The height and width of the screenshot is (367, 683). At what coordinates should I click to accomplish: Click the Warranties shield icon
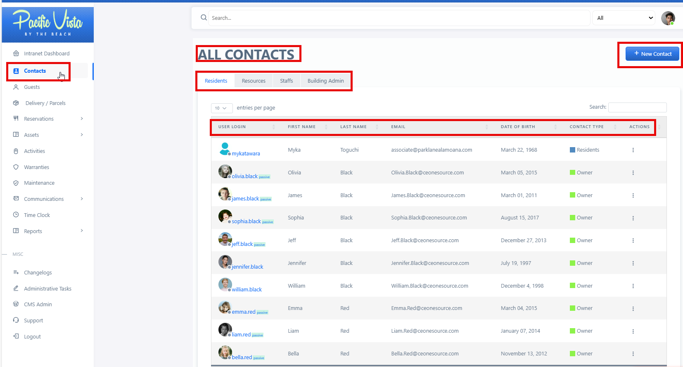(x=16, y=167)
